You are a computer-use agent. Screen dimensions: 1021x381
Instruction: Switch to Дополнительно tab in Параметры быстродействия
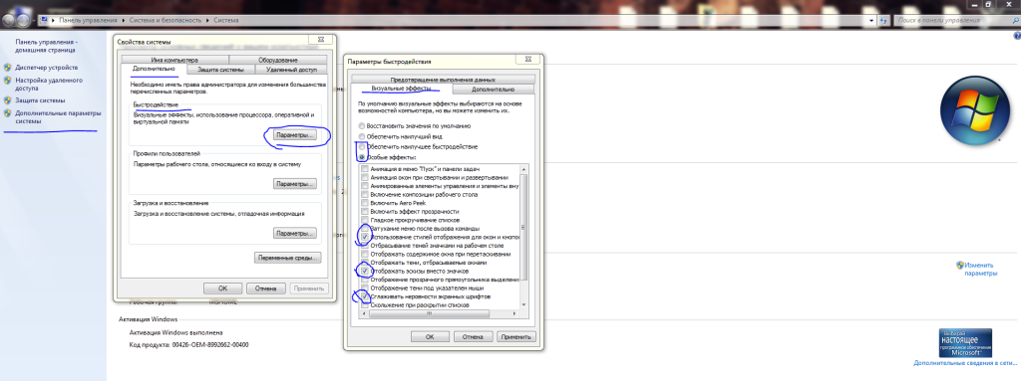click(x=493, y=90)
